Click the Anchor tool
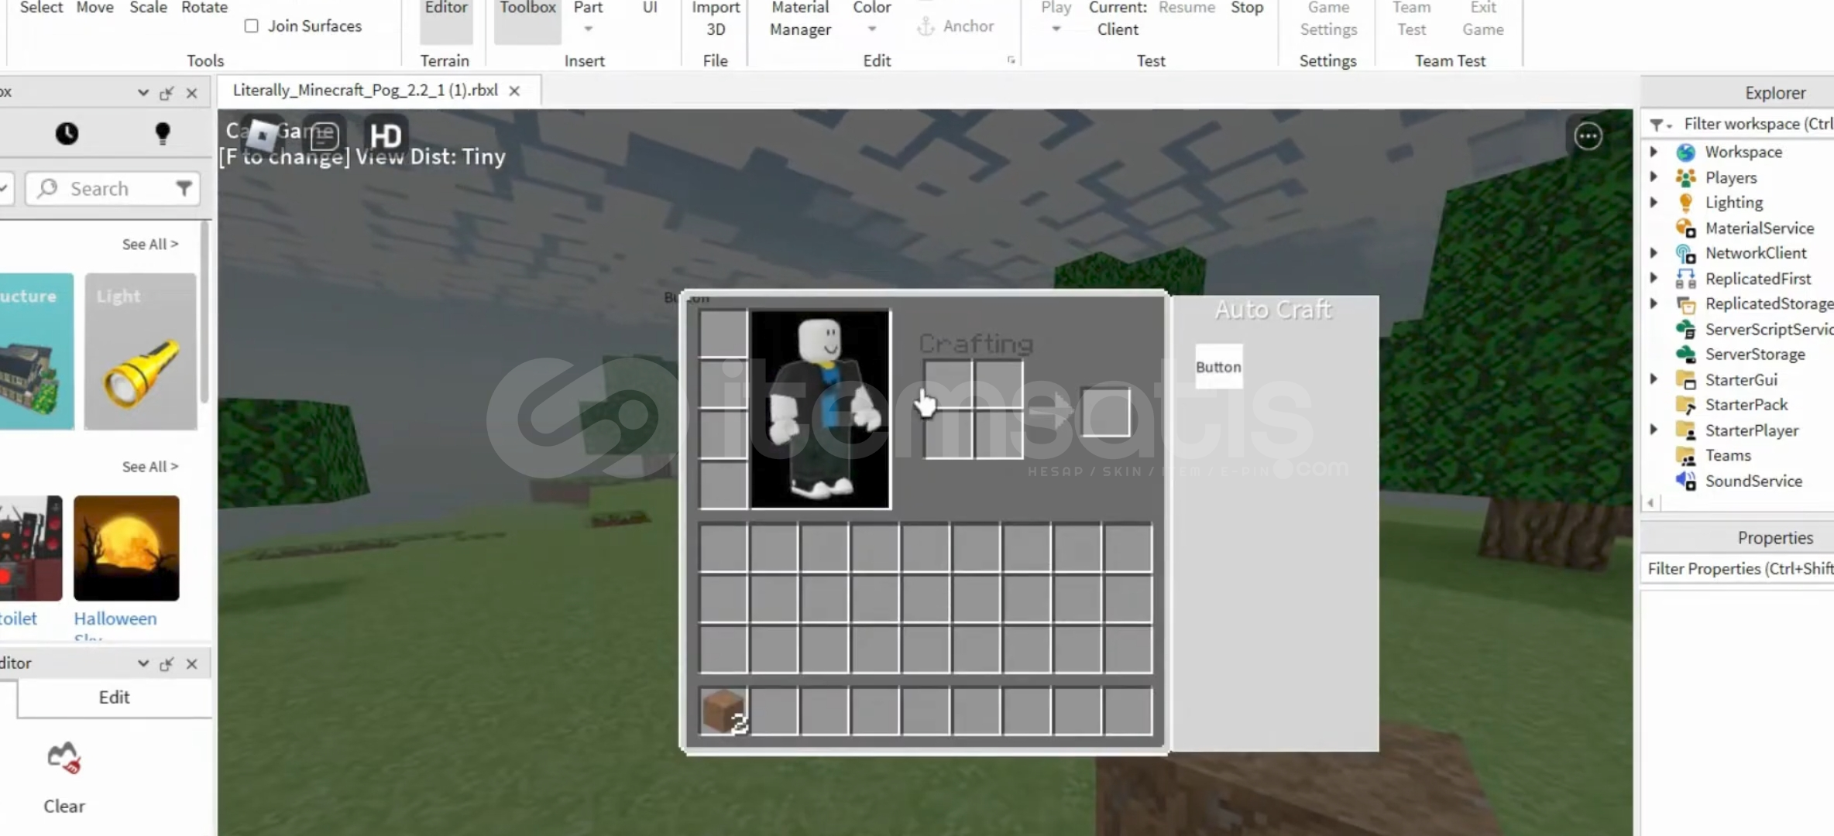1834x836 pixels. click(955, 26)
